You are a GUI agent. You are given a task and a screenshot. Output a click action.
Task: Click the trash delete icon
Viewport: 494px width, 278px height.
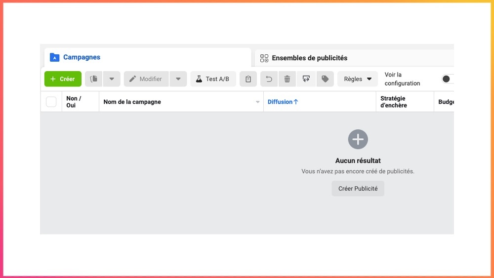click(287, 79)
